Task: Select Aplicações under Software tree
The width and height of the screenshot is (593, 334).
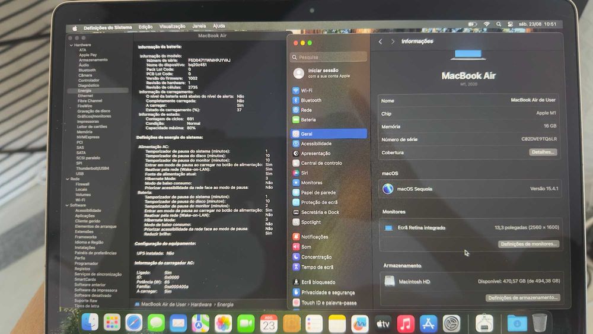Action: [85, 215]
